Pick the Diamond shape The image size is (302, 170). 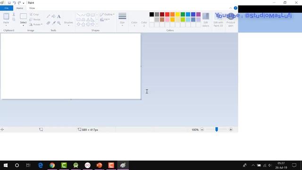click(79, 24)
